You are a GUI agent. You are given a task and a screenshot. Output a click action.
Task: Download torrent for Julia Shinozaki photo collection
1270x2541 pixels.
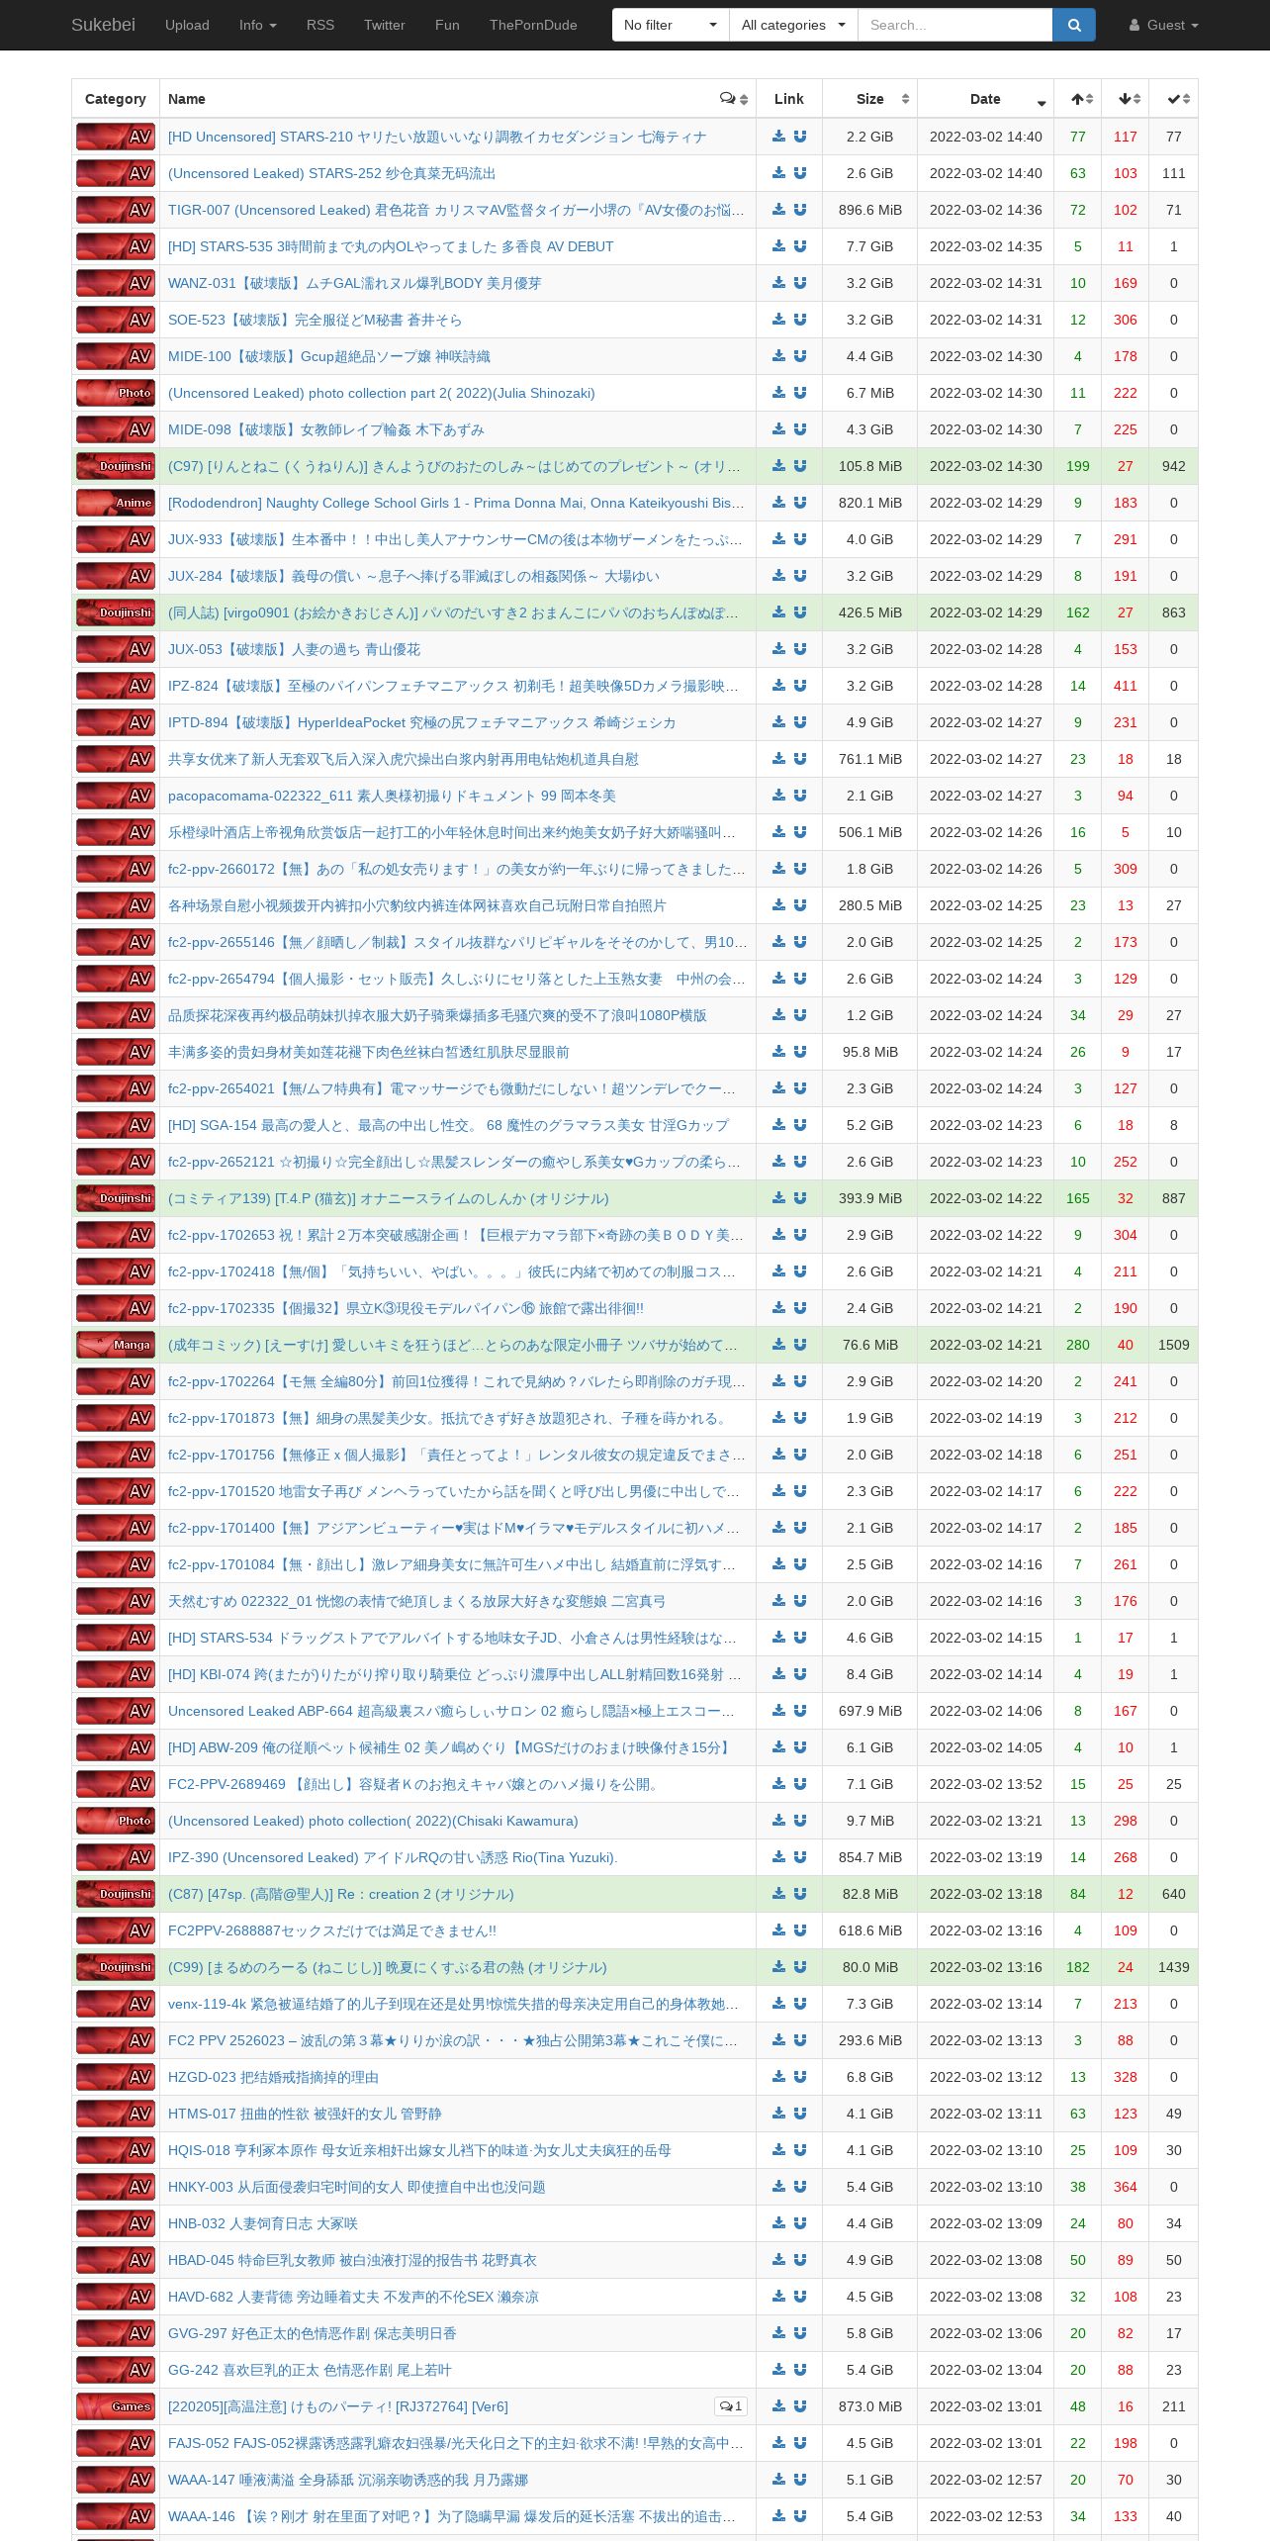pyautogui.click(x=778, y=393)
